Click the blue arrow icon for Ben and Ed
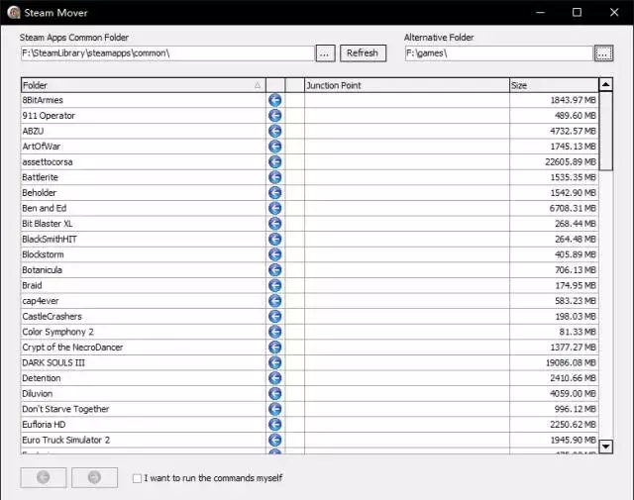 click(x=275, y=208)
